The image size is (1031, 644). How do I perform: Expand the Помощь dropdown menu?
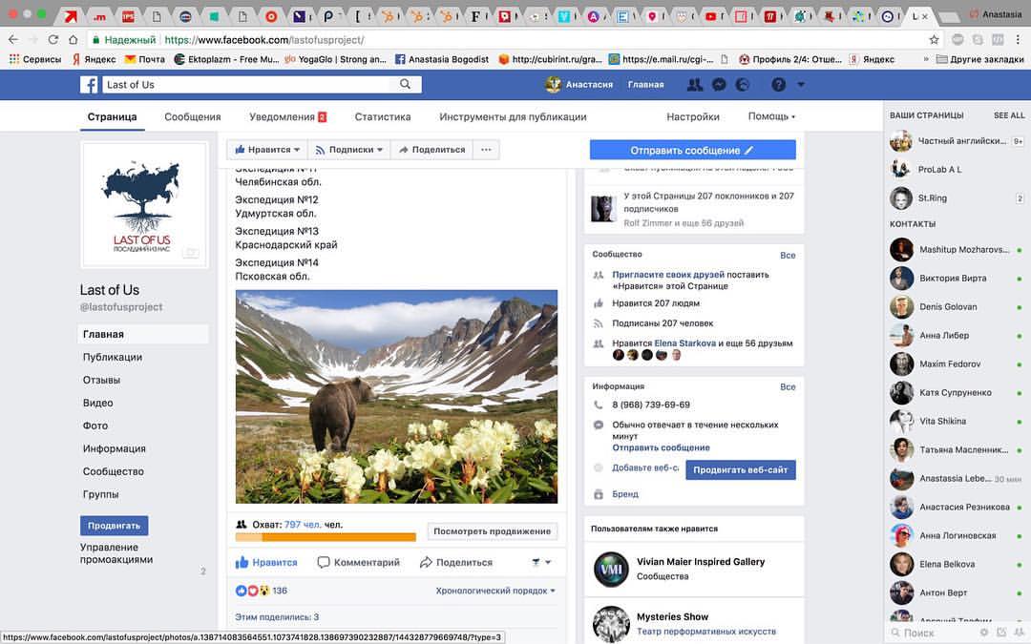[x=771, y=116]
